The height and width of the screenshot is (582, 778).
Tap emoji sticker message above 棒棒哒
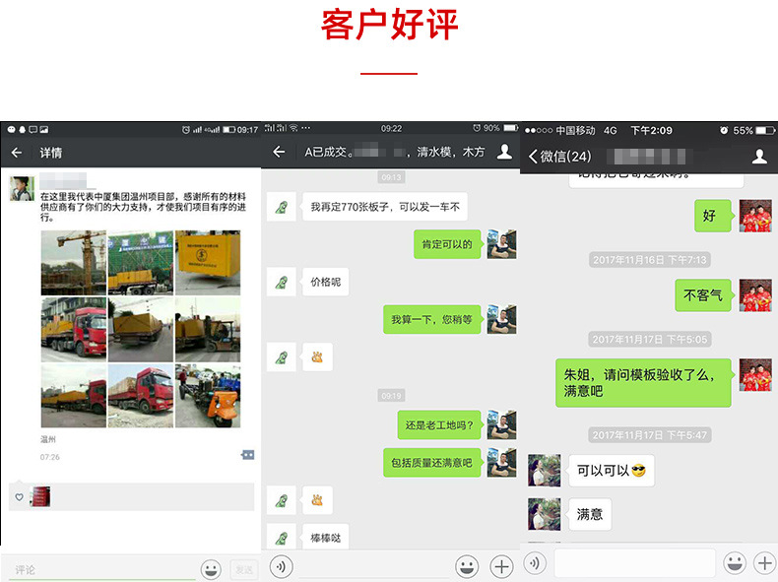[x=317, y=500]
